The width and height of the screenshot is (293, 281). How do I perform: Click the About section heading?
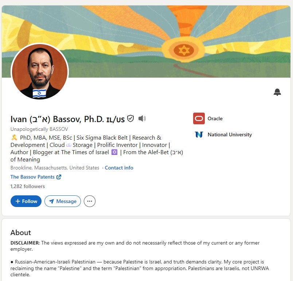click(21, 233)
